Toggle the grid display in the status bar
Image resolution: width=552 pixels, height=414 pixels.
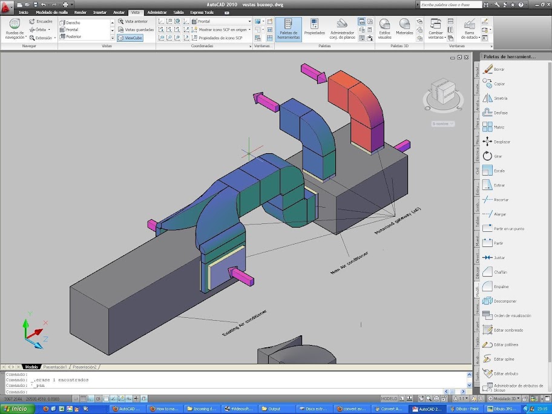[82, 398]
